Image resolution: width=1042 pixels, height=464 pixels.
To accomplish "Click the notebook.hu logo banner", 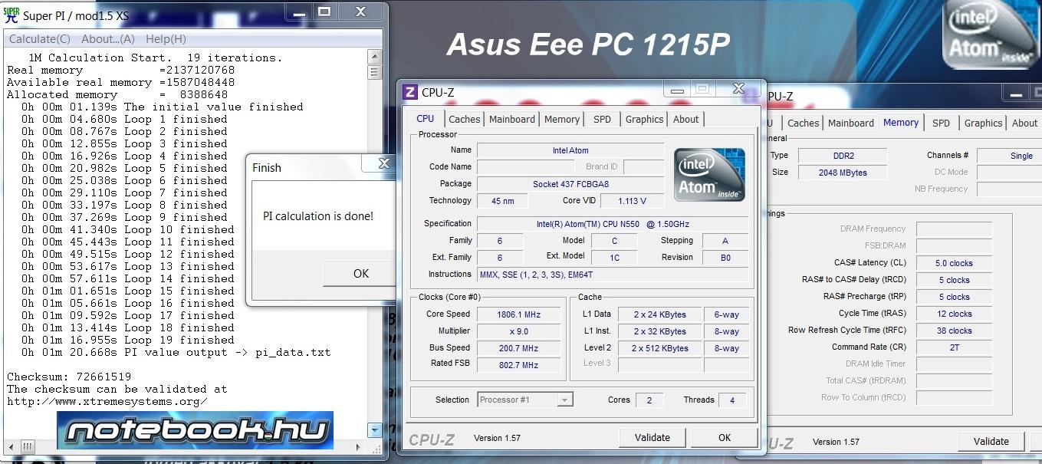I will click(195, 430).
